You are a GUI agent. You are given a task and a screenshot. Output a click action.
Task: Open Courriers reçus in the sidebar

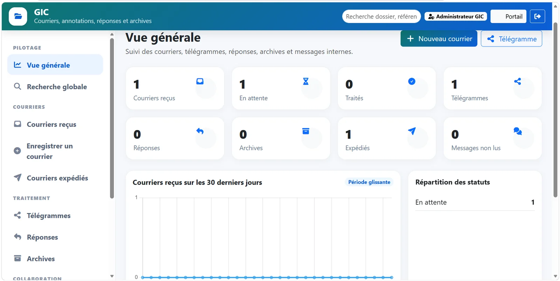click(x=55, y=124)
